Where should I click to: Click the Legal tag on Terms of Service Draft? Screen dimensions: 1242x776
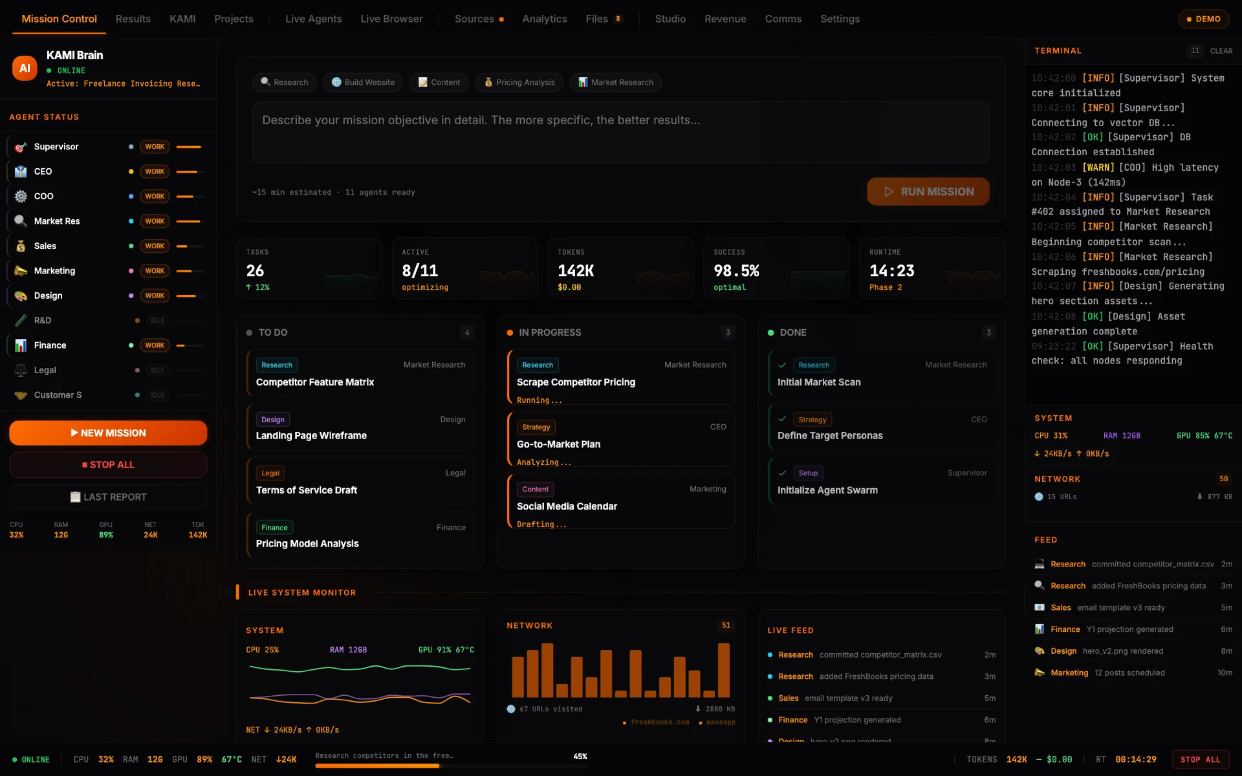270,473
